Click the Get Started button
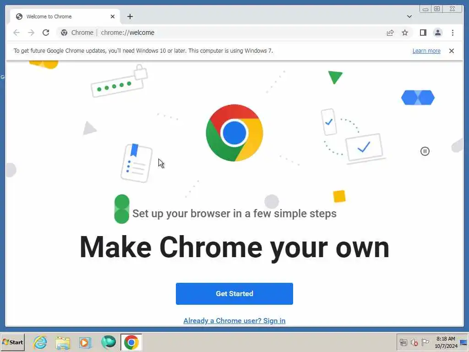 click(234, 294)
